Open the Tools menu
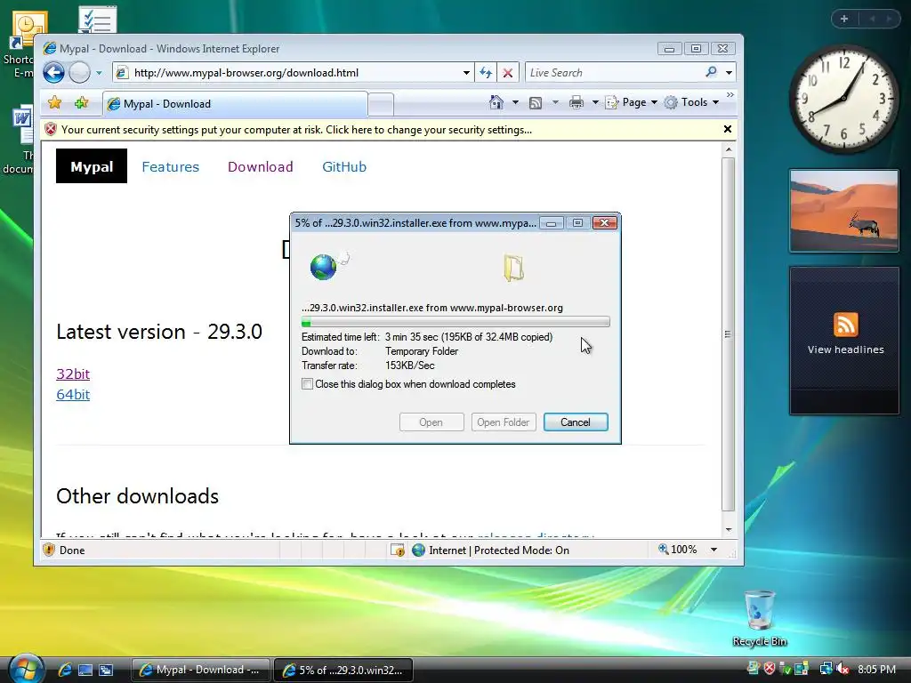 pos(692,103)
